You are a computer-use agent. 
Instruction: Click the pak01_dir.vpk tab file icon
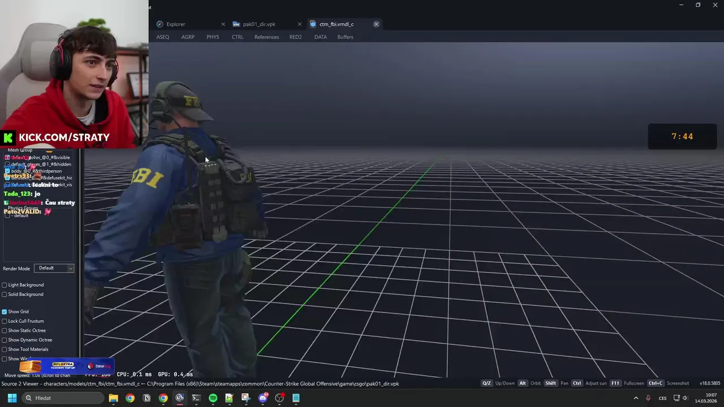tap(236, 24)
